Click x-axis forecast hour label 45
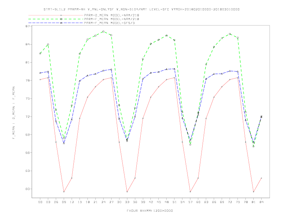285x220 pixels. click(x=159, y=202)
